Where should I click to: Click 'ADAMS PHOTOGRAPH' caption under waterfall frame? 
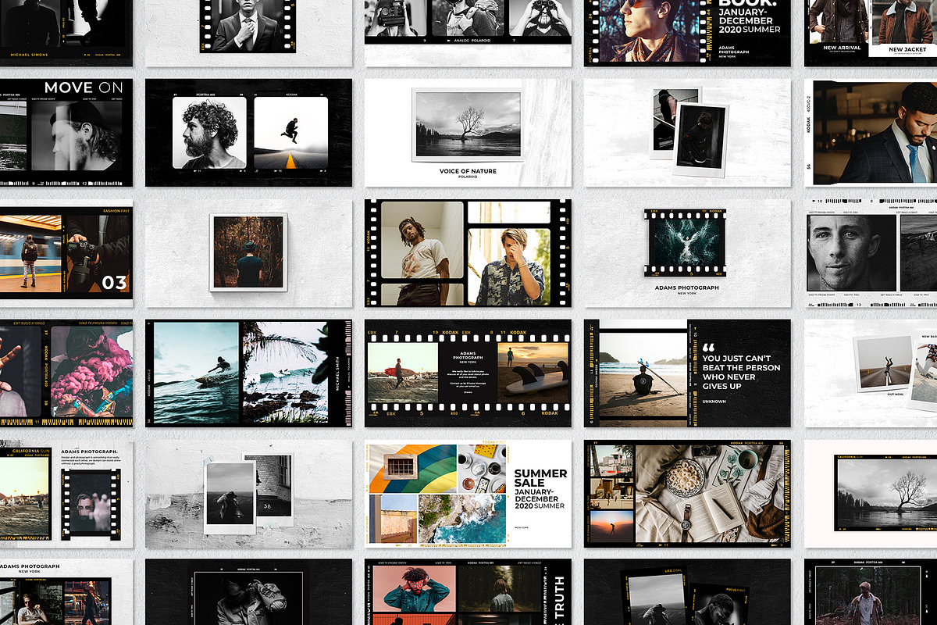[x=687, y=287]
